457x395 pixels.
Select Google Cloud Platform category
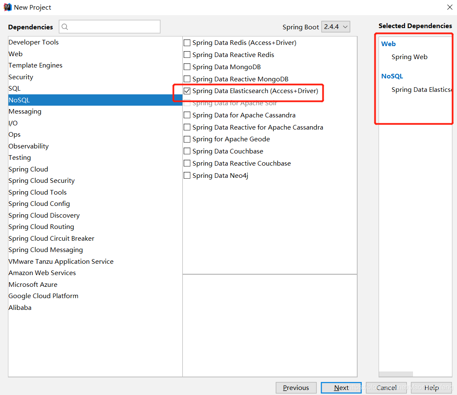click(x=95, y=296)
